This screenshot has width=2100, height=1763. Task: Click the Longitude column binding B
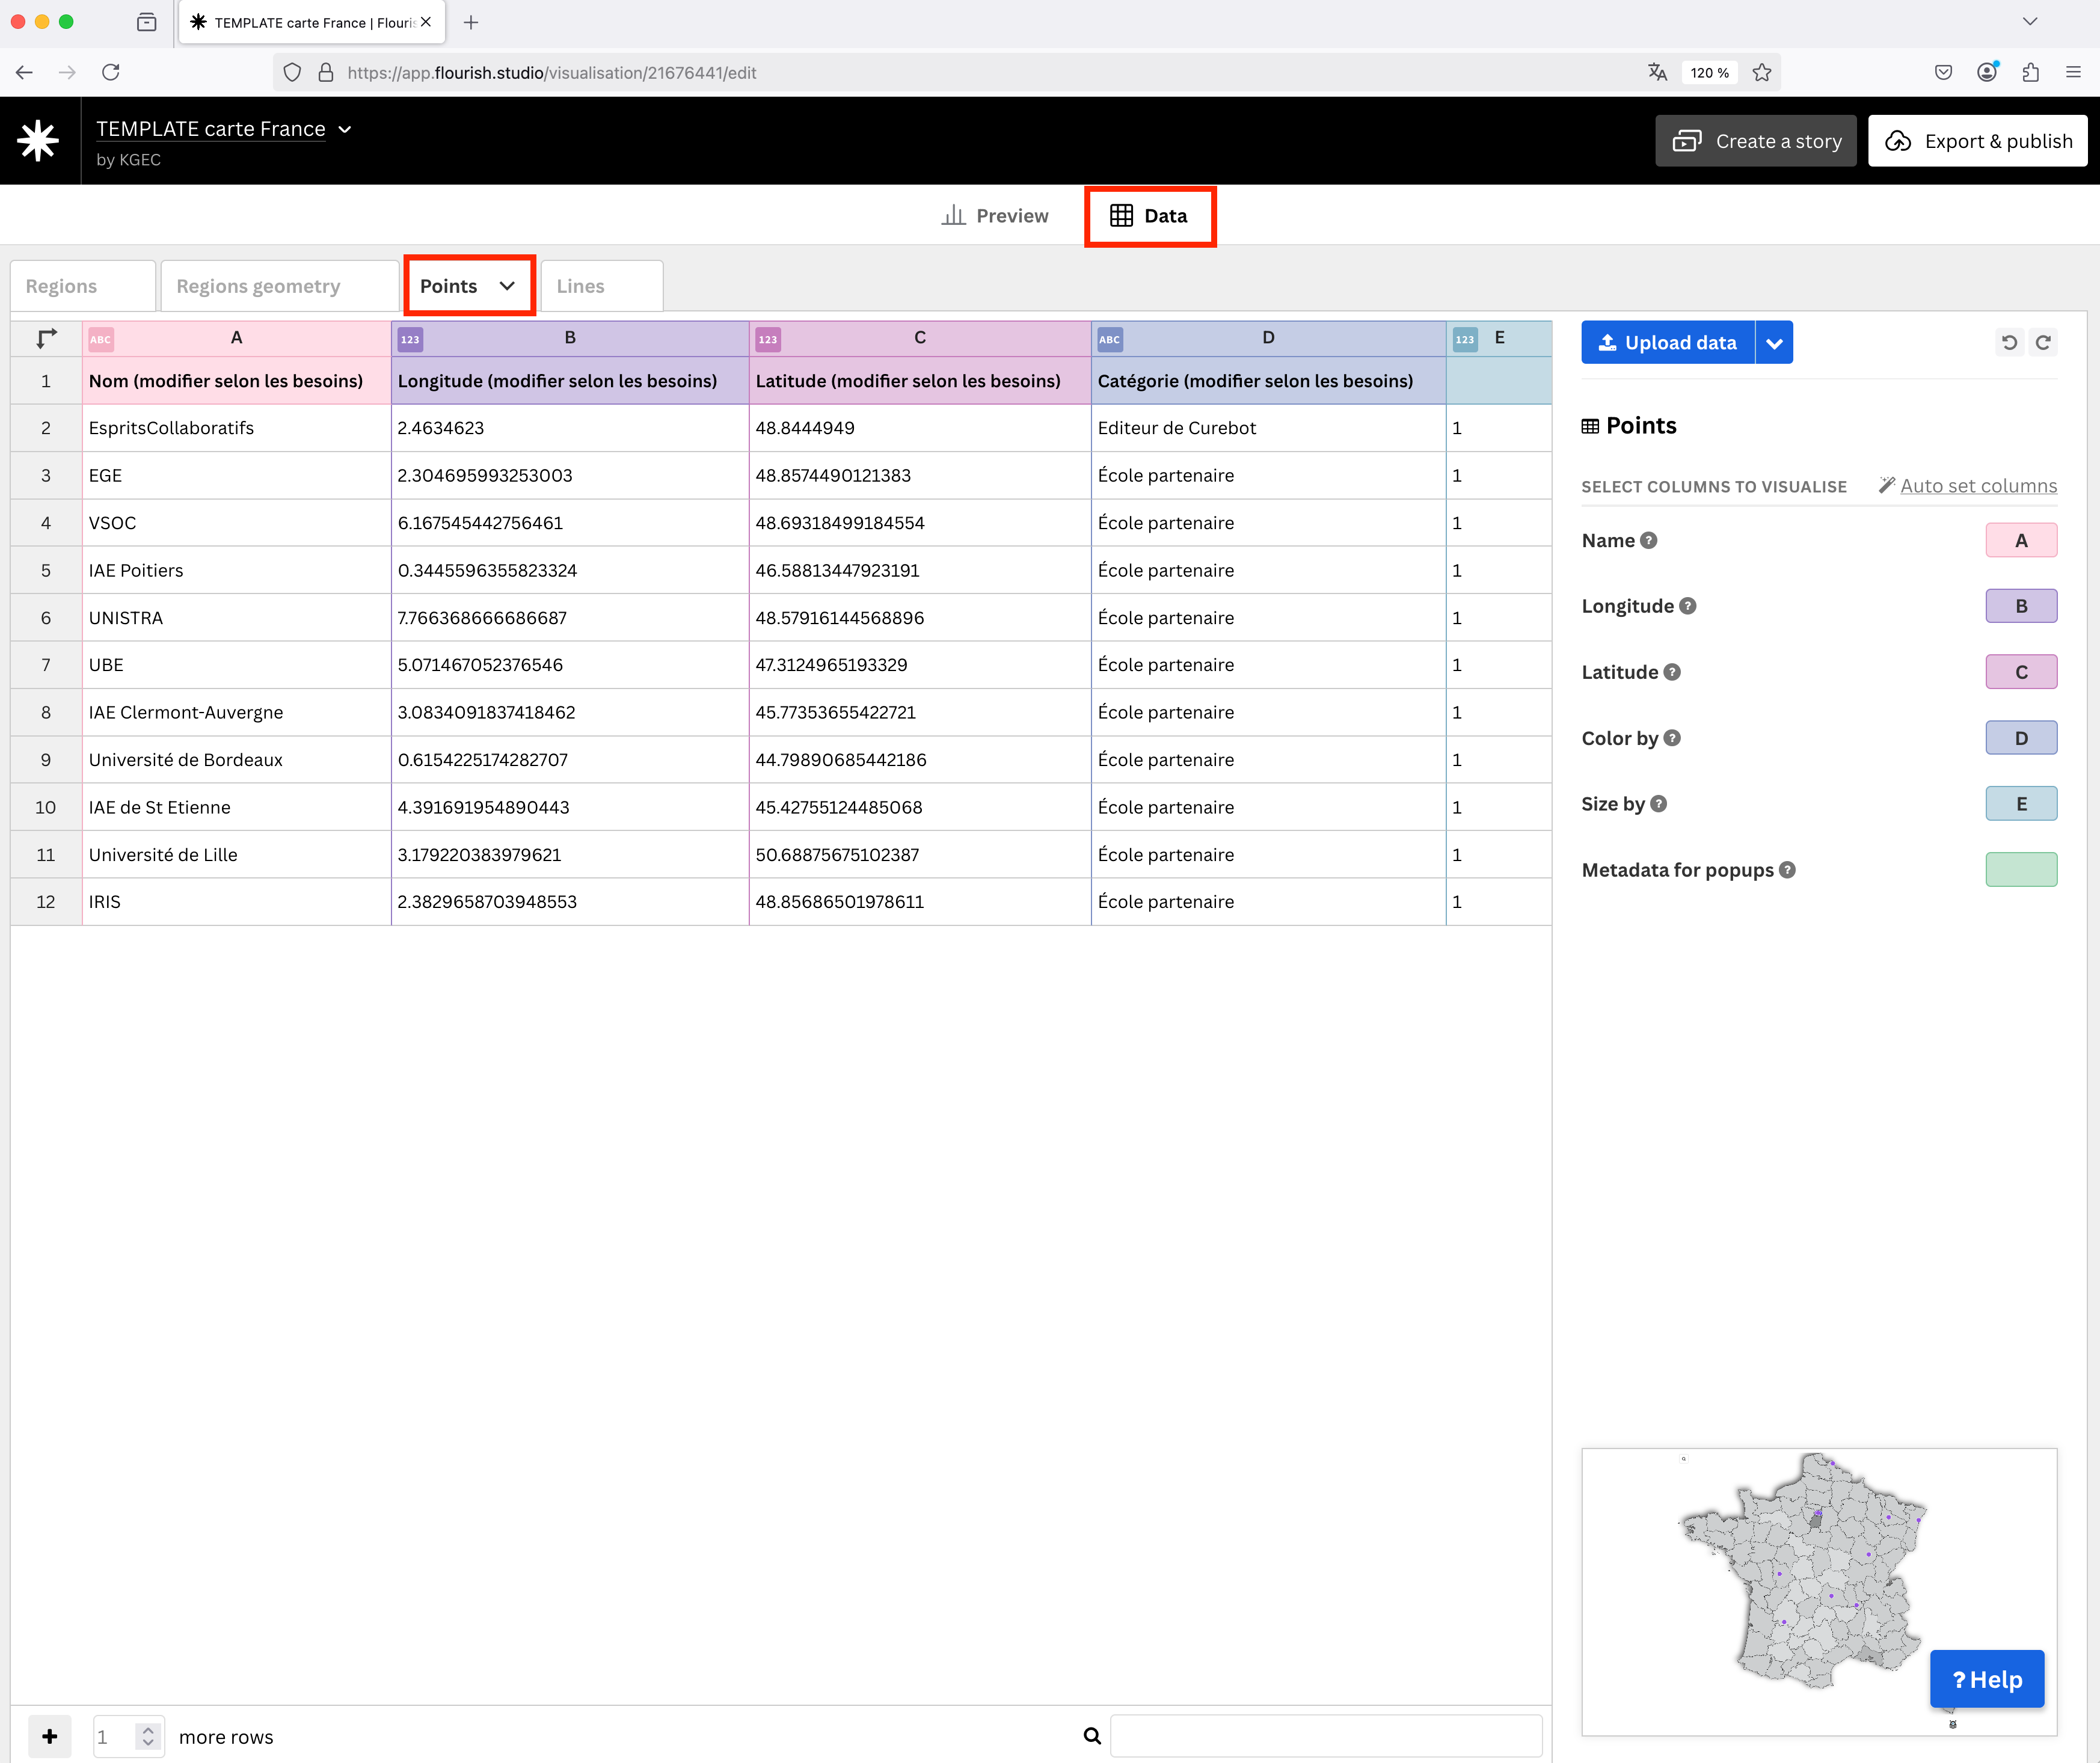click(2021, 606)
